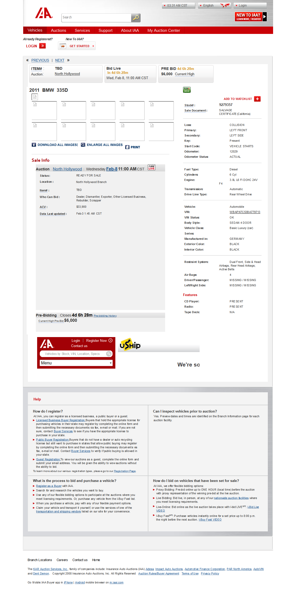Click the search magnifier button
Screen dimensions: 296x595
point(136,18)
